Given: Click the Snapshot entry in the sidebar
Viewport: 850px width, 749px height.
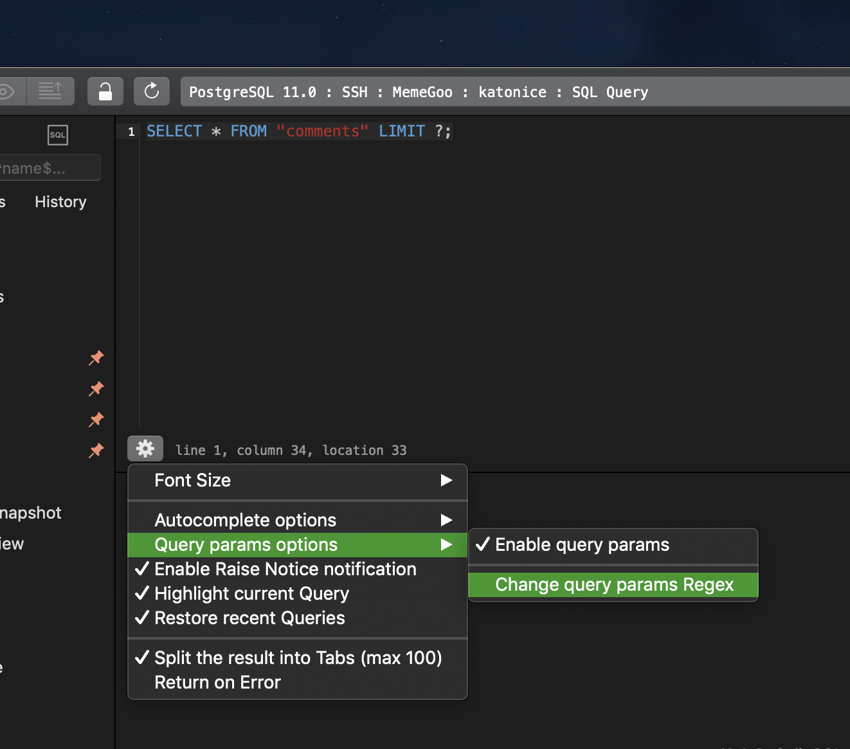Looking at the screenshot, I should click(30, 512).
